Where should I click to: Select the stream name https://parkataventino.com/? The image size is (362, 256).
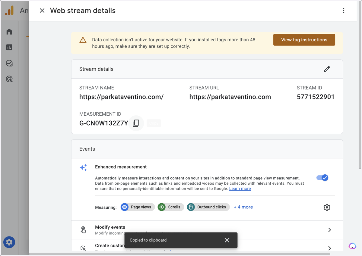pyautogui.click(x=121, y=97)
